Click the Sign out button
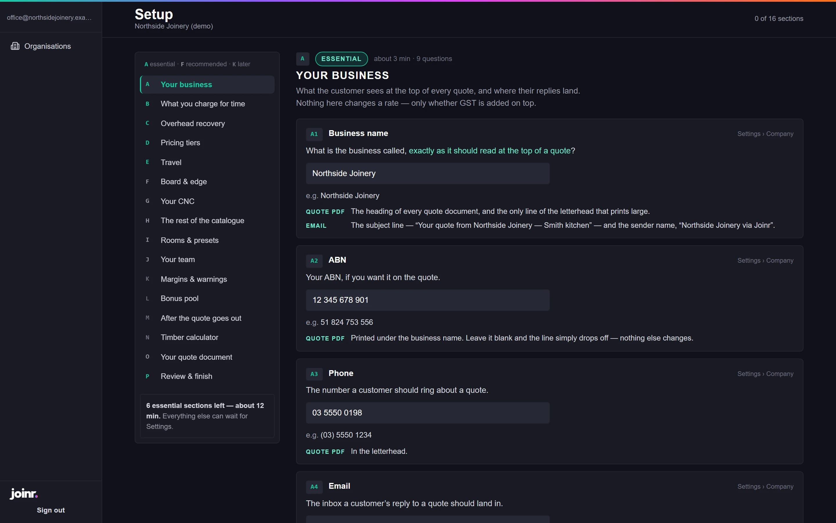This screenshot has height=523, width=836. [x=51, y=510]
